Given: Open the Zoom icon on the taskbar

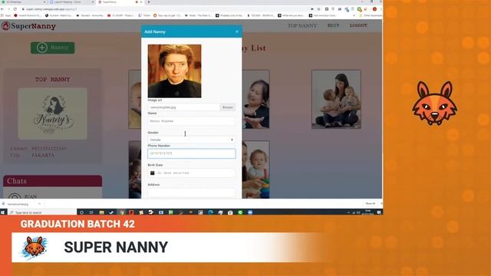Looking at the screenshot, I should [250, 212].
